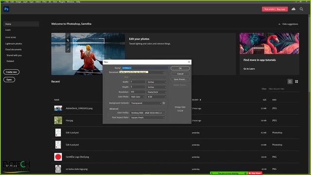Open the Width units Inches dropdown
The image size is (311, 175).
[156, 82]
